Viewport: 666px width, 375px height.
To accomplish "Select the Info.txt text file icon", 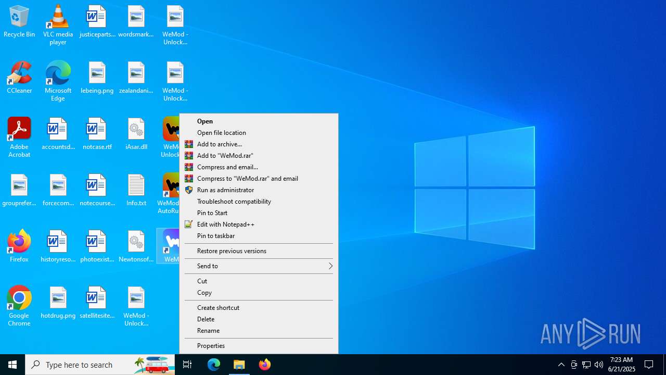I will (x=136, y=191).
